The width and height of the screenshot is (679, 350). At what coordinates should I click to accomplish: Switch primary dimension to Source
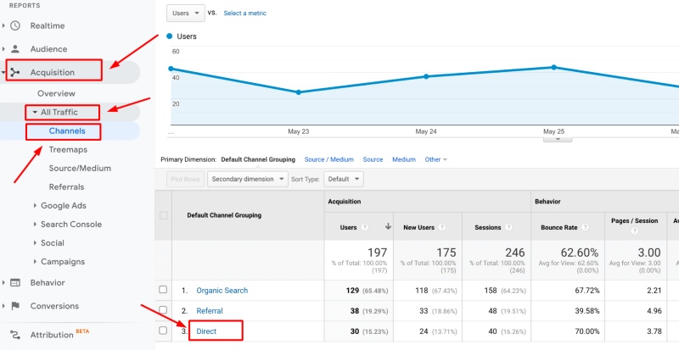point(373,159)
